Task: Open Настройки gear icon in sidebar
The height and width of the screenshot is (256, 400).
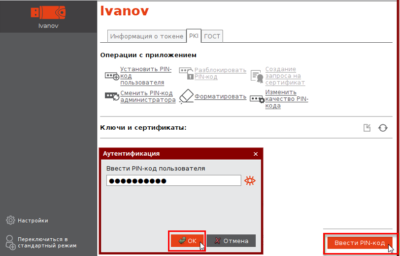Action: 10,220
